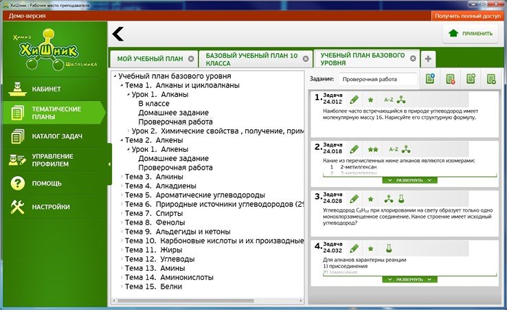Image resolution: width=507 pixels, height=310 pixels.
Task: Expand Задача 24.018 with Развернуть
Action: 409,180
